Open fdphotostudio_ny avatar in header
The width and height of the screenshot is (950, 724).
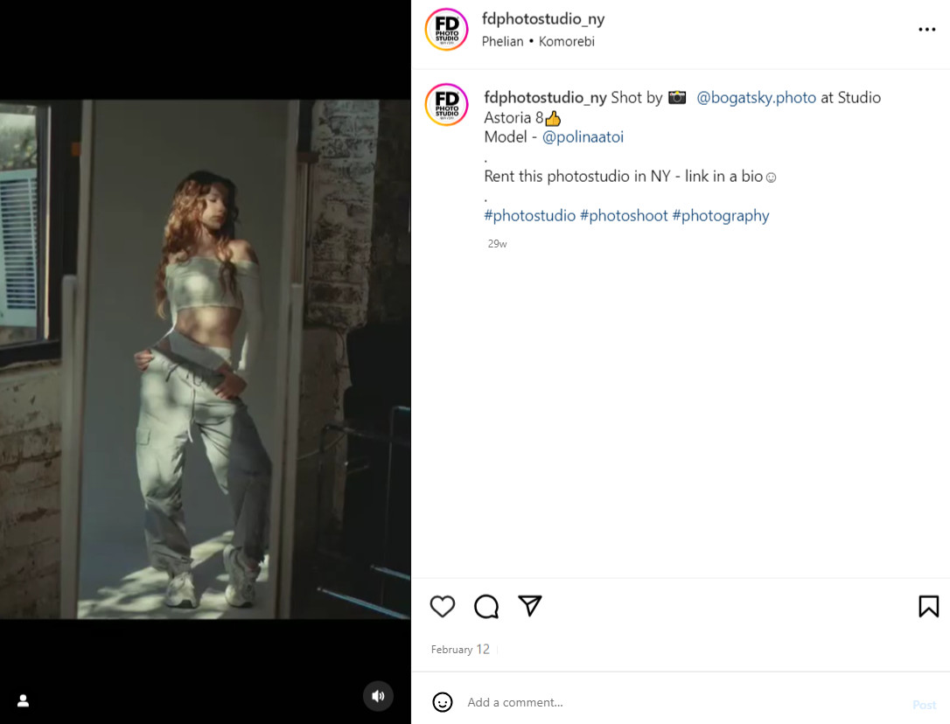coord(446,29)
